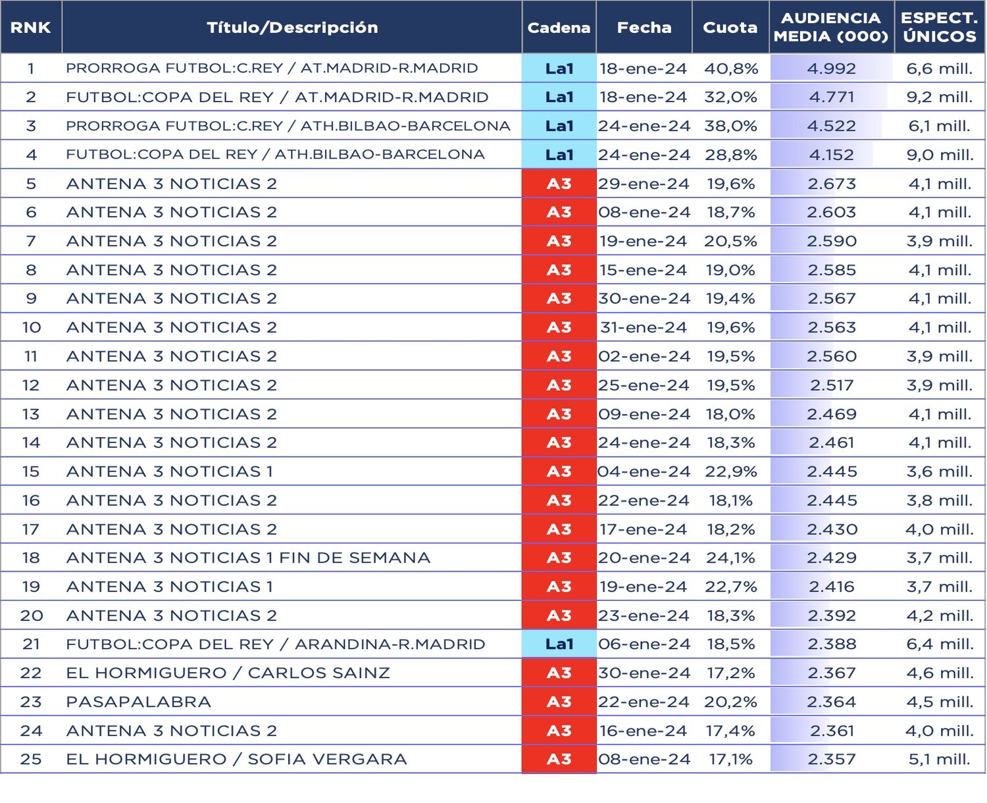Click A3 cell in rank 5 row
Image resolution: width=987 pixels, height=803 pixels.
[559, 184]
